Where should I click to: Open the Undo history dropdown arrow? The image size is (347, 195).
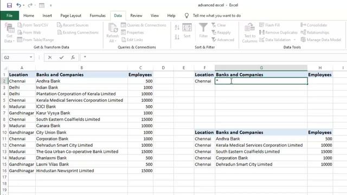pyautogui.click(x=24, y=5)
